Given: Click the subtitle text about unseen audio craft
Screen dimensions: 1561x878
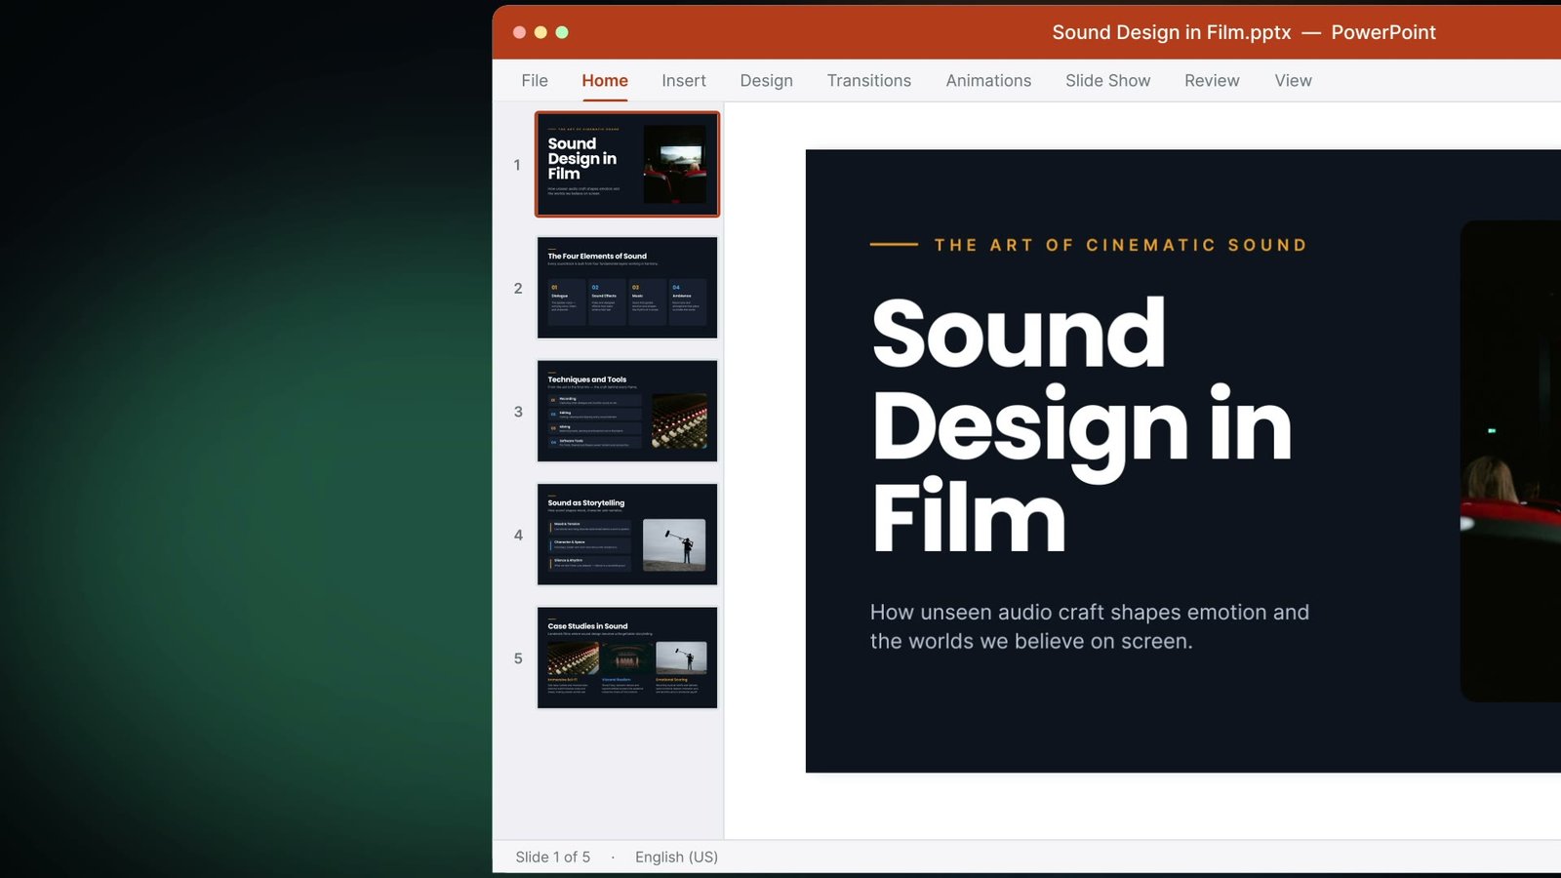Looking at the screenshot, I should (1090, 626).
